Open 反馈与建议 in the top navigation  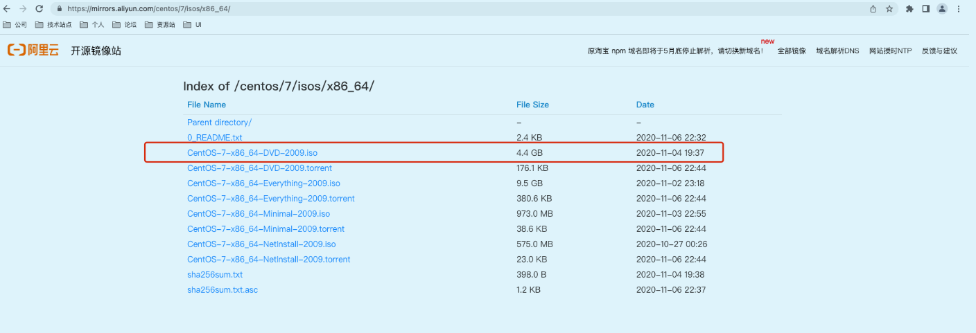[x=939, y=51]
